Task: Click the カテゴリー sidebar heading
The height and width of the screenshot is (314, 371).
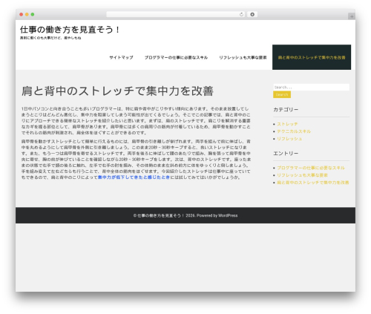Action: [x=286, y=110]
